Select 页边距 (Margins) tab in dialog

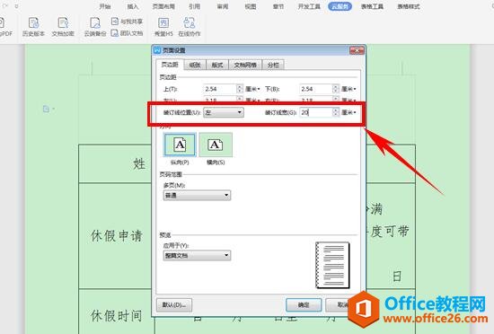tap(170, 65)
